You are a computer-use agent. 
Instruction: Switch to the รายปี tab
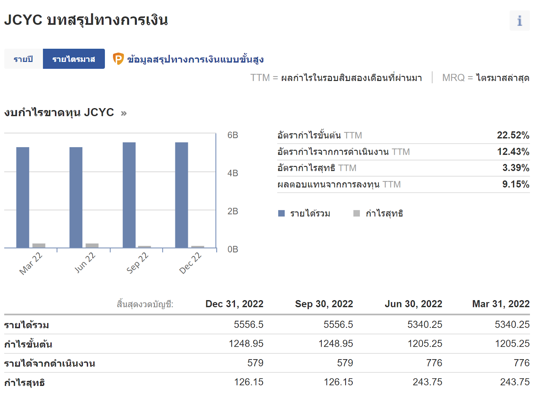point(23,59)
